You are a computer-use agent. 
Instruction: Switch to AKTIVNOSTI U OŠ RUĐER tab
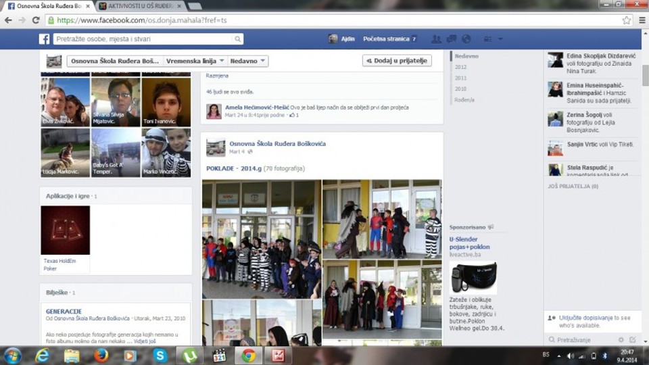[139, 6]
